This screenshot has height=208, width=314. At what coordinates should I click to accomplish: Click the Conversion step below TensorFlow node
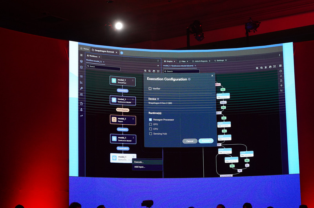tap(122, 91)
